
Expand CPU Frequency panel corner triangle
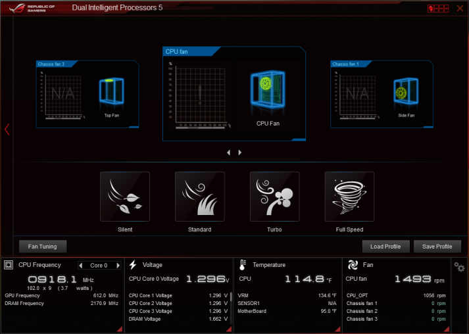point(120,329)
